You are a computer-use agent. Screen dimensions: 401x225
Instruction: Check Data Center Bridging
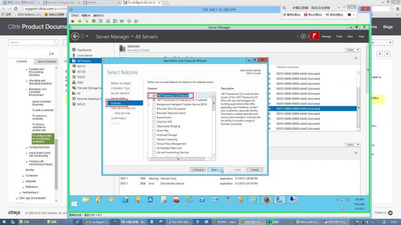click(x=154, y=126)
